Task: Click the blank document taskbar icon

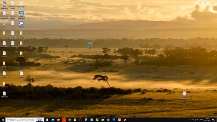Action: 47,120
